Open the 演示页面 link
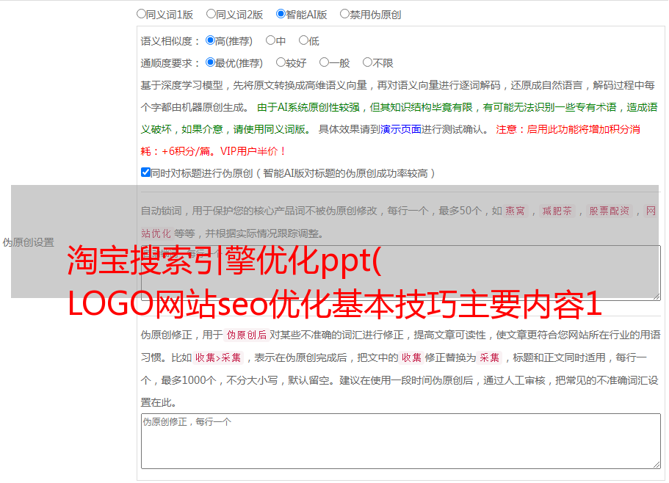 [401, 129]
